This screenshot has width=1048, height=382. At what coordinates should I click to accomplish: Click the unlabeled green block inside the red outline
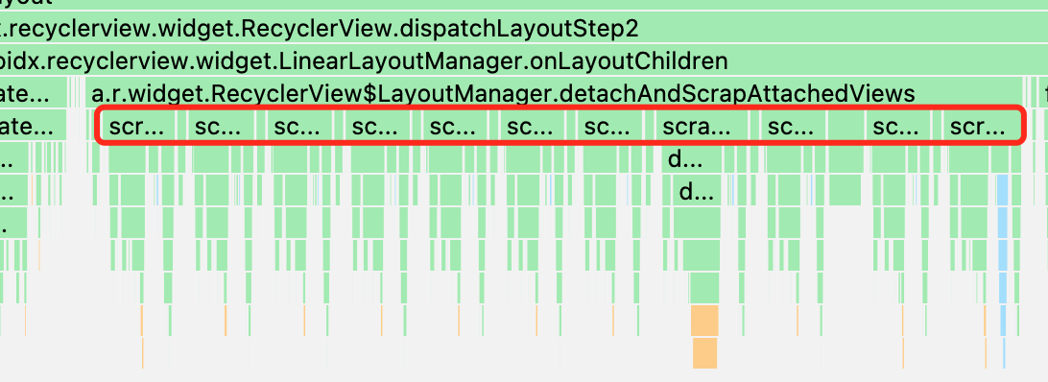tap(846, 126)
